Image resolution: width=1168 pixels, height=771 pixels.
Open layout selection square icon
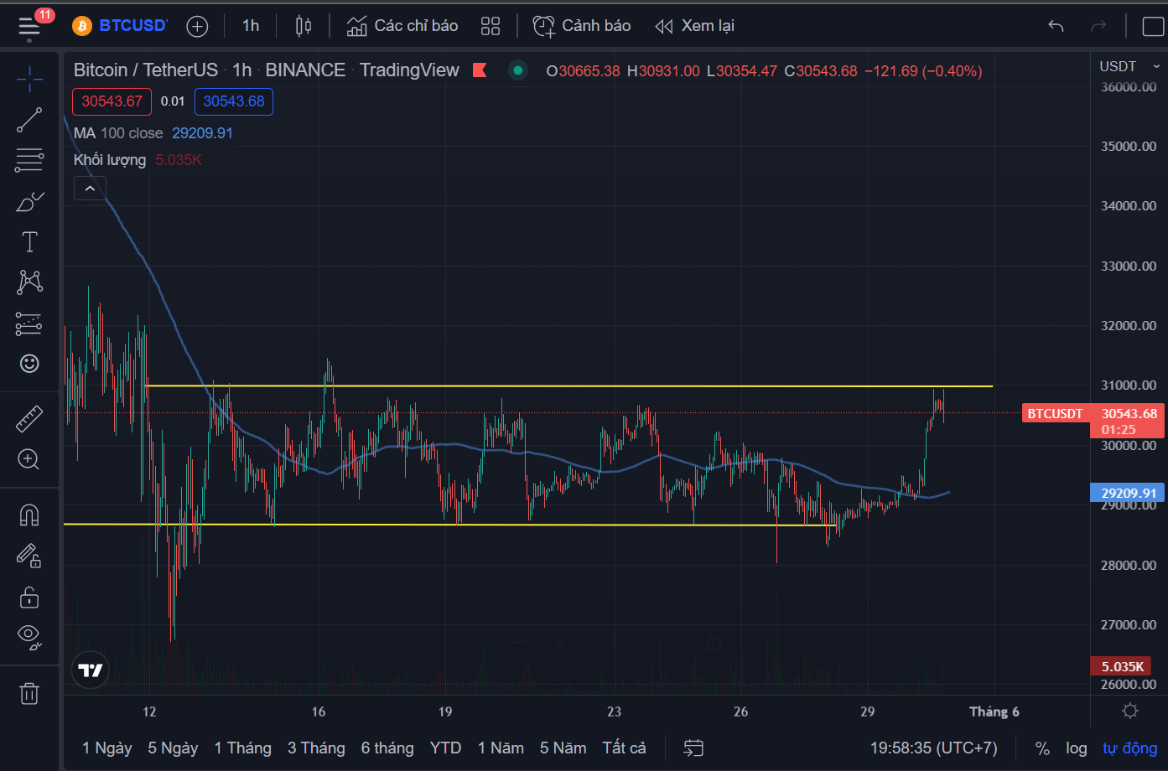(1154, 26)
